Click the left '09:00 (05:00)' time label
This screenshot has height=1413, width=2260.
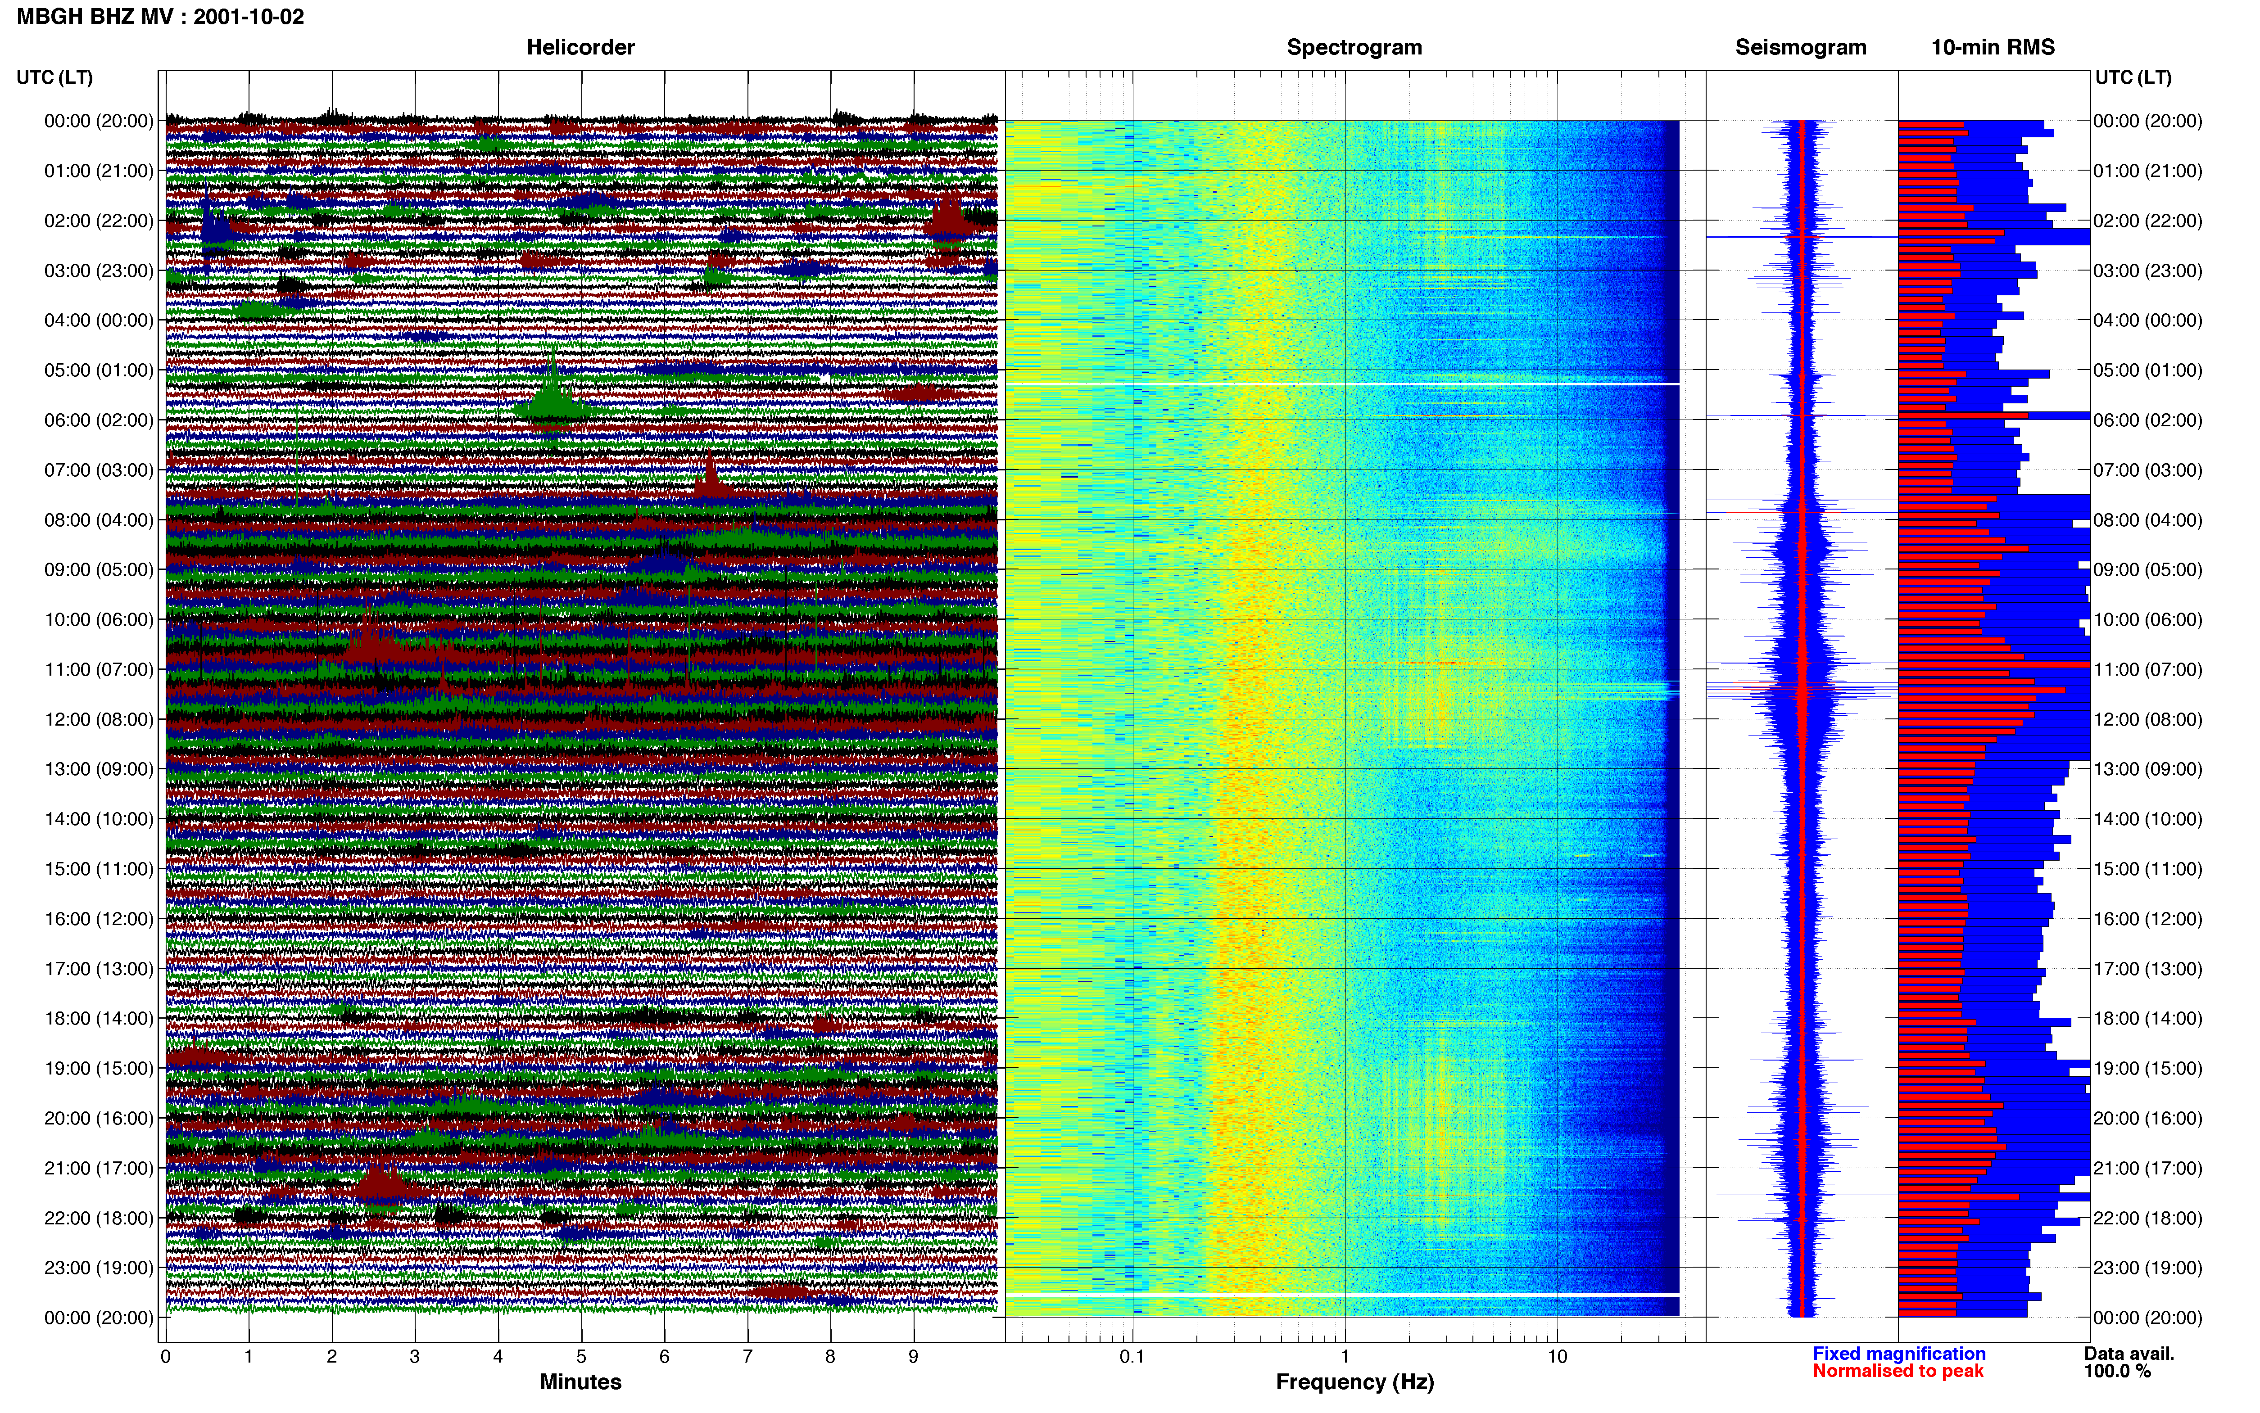(x=98, y=570)
